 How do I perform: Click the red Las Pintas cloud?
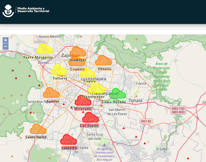[91, 118]
